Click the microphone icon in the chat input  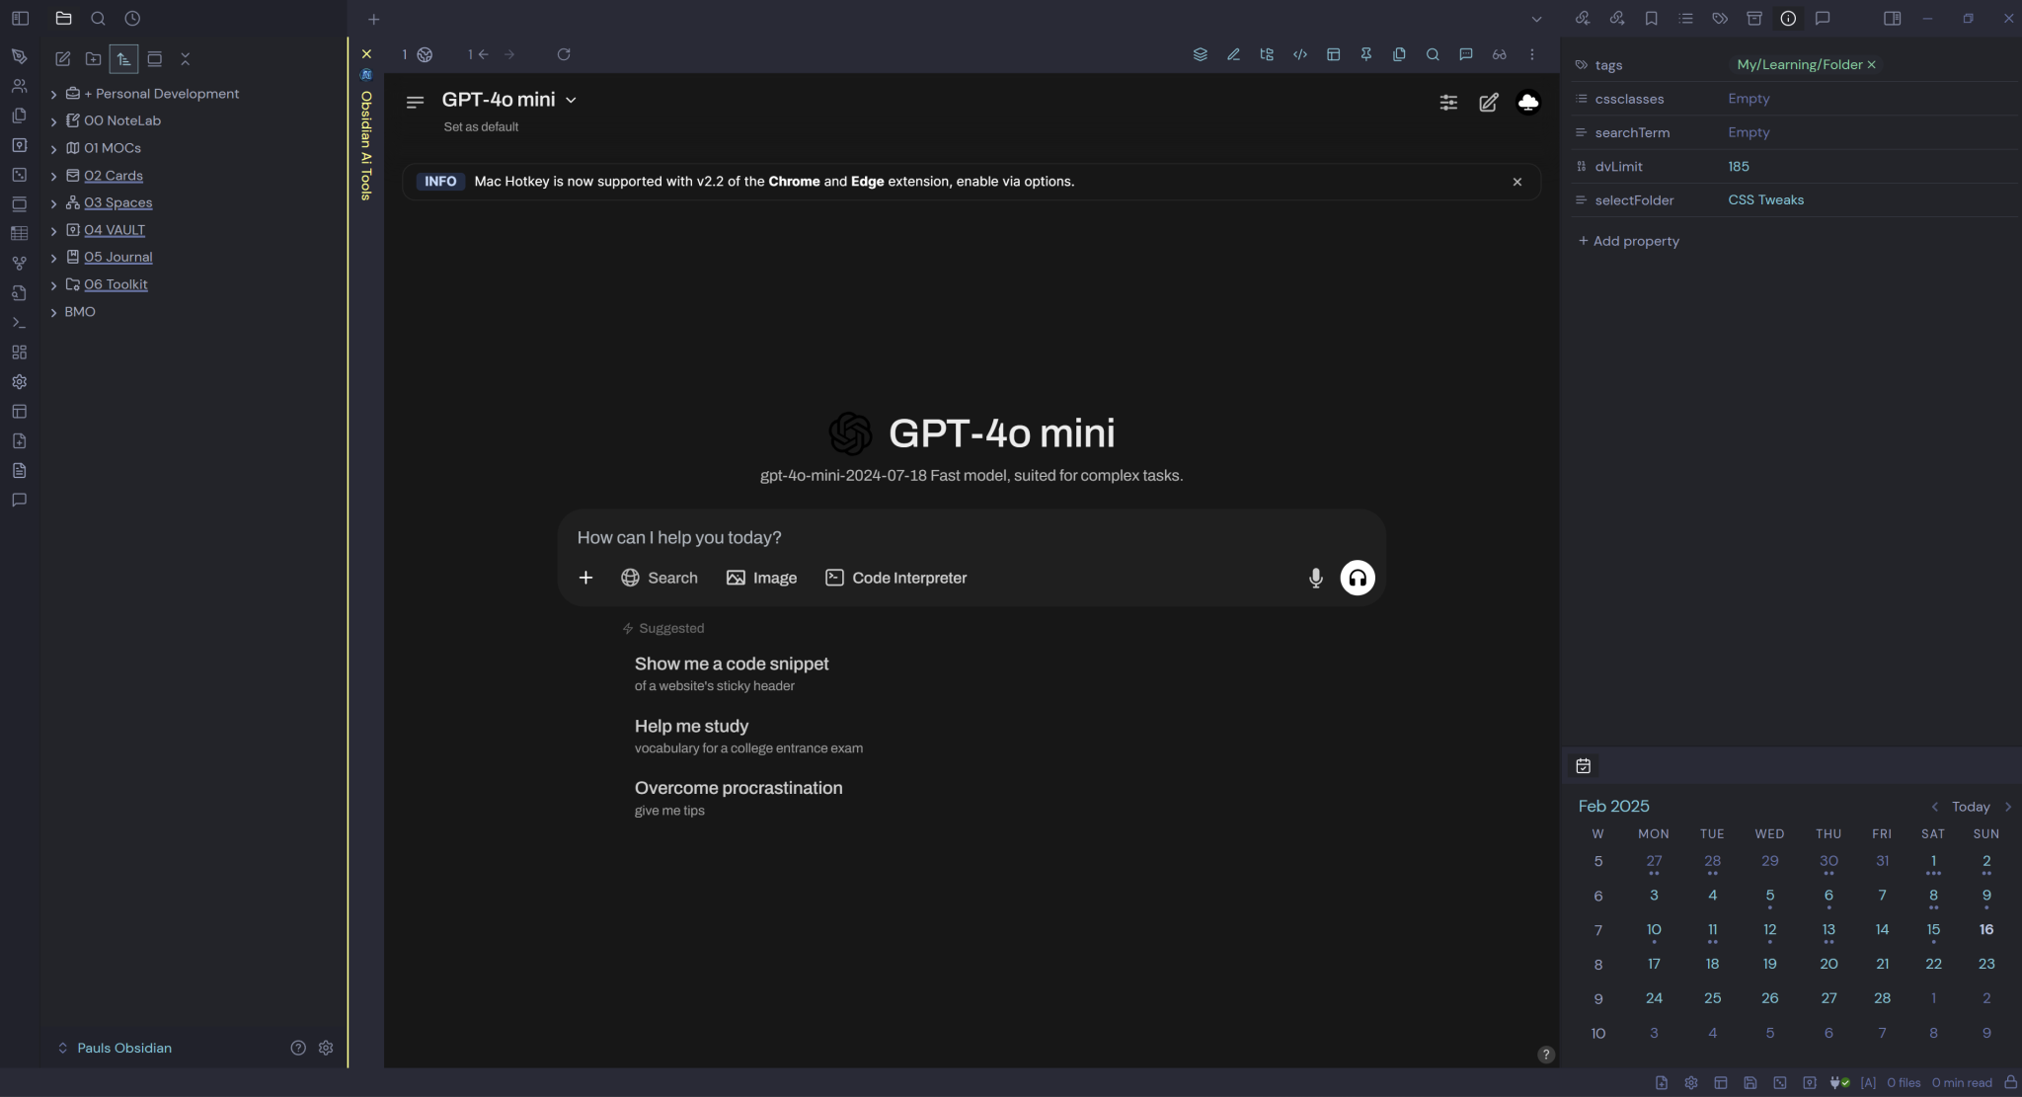[x=1315, y=578]
